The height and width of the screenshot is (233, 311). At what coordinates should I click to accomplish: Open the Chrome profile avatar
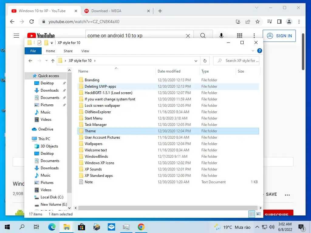point(289,22)
